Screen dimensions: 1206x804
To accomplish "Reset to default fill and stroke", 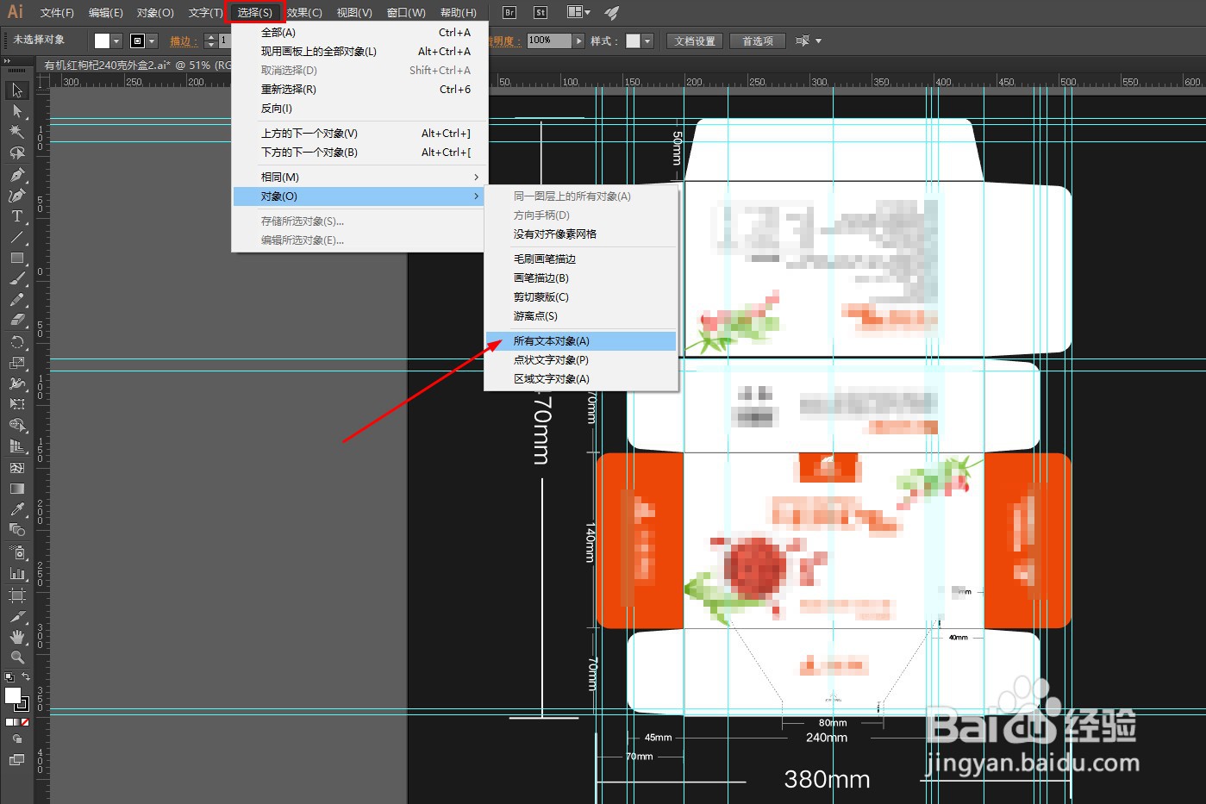I will click(9, 677).
